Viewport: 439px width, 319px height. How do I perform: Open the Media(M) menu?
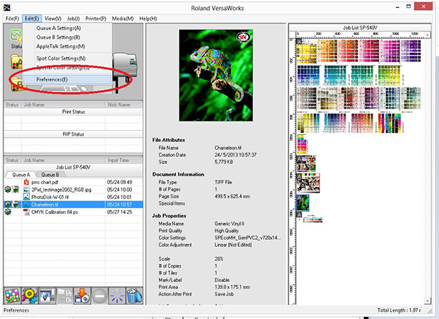pos(121,17)
